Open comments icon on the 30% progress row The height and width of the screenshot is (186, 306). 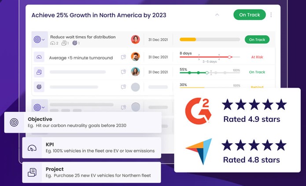123,87
